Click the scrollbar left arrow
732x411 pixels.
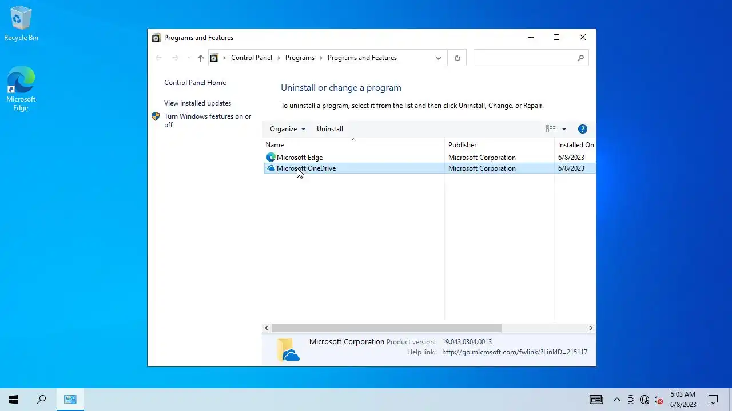click(x=266, y=328)
